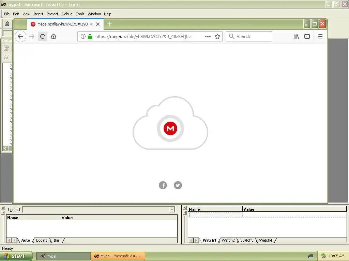
Task: Switch to mypal - Microsoft Visual taskbar button
Action: pyautogui.click(x=118, y=256)
